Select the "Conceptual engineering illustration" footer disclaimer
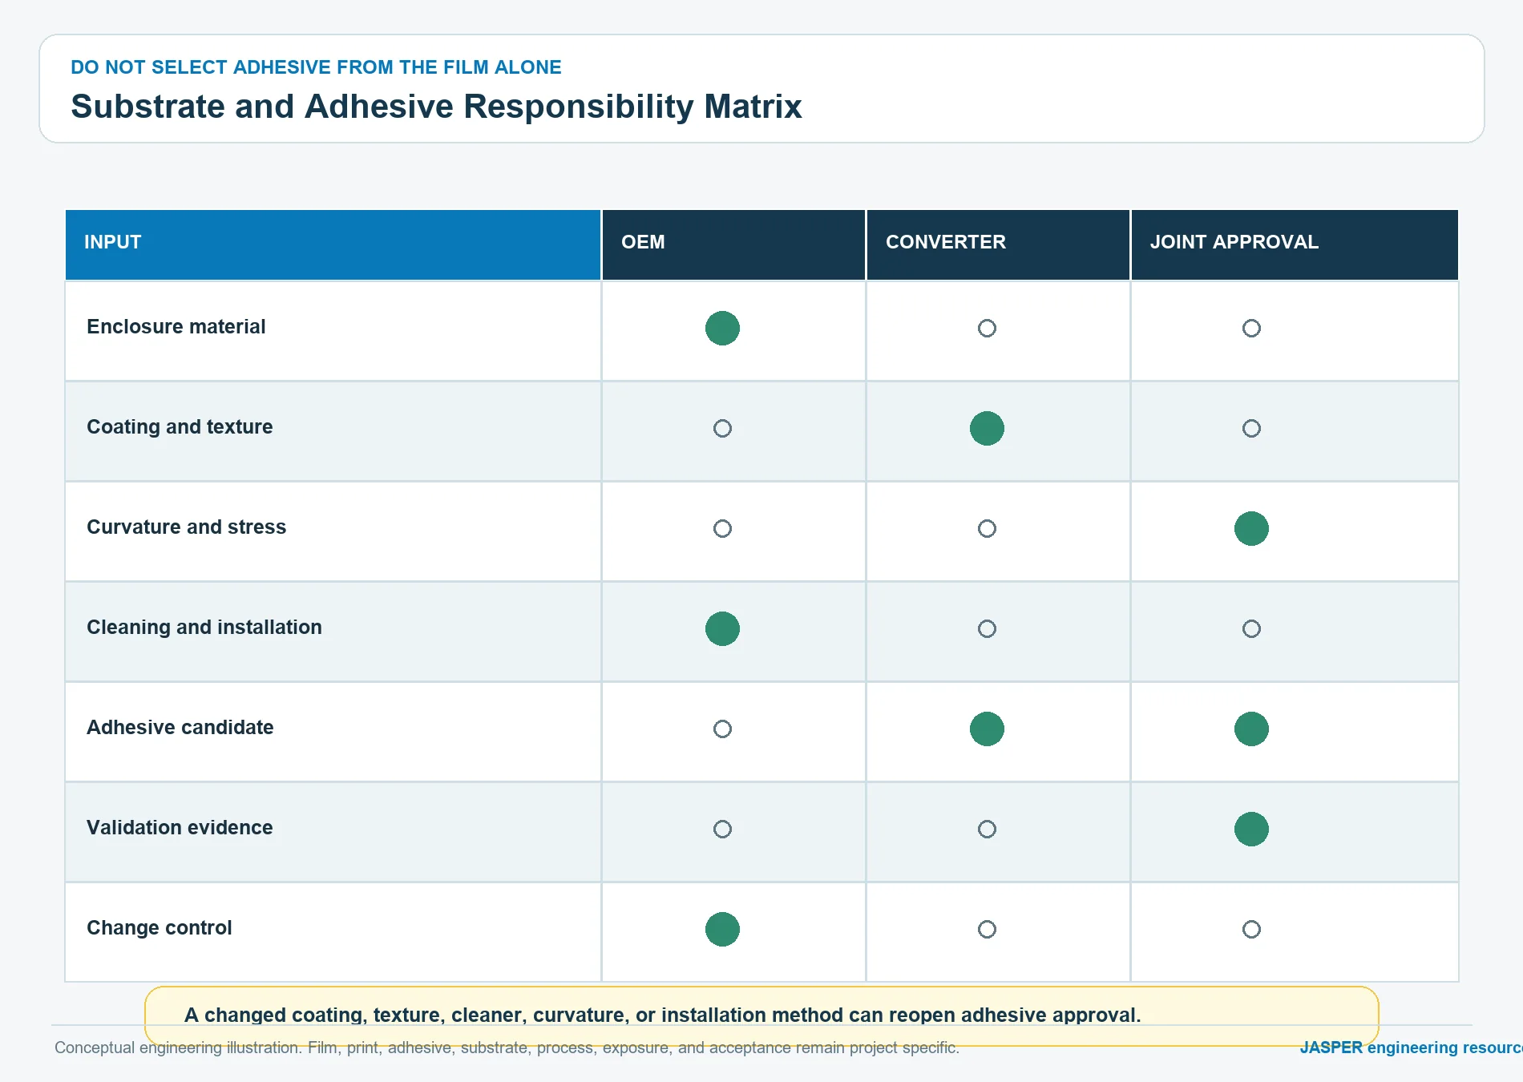This screenshot has height=1082, width=1523. 507,1048
